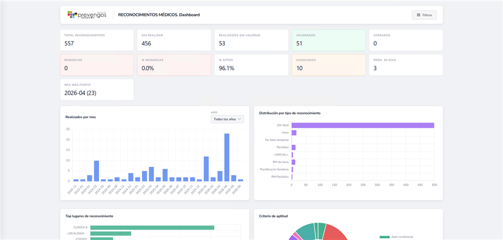Click the red pie slice in Criterio de aptitud
The width and height of the screenshot is (503, 240).
[x=335, y=232]
